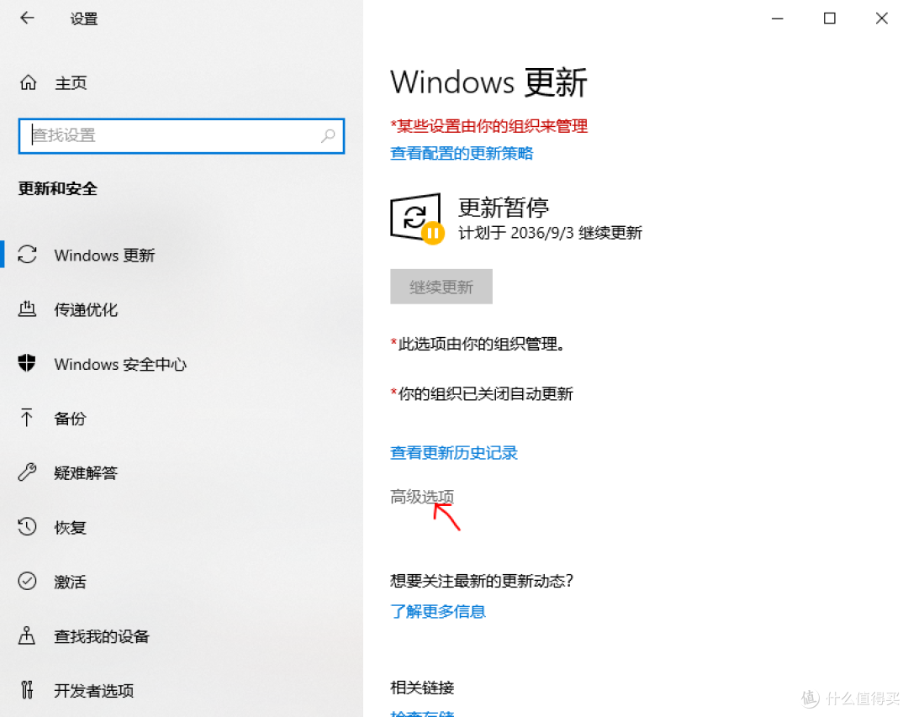Click the 想要关注最新的更新动态 text
The image size is (908, 717).
[482, 580]
